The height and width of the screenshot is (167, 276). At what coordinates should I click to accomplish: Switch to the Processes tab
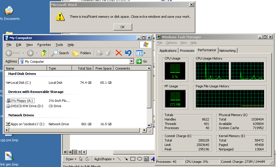click(187, 51)
